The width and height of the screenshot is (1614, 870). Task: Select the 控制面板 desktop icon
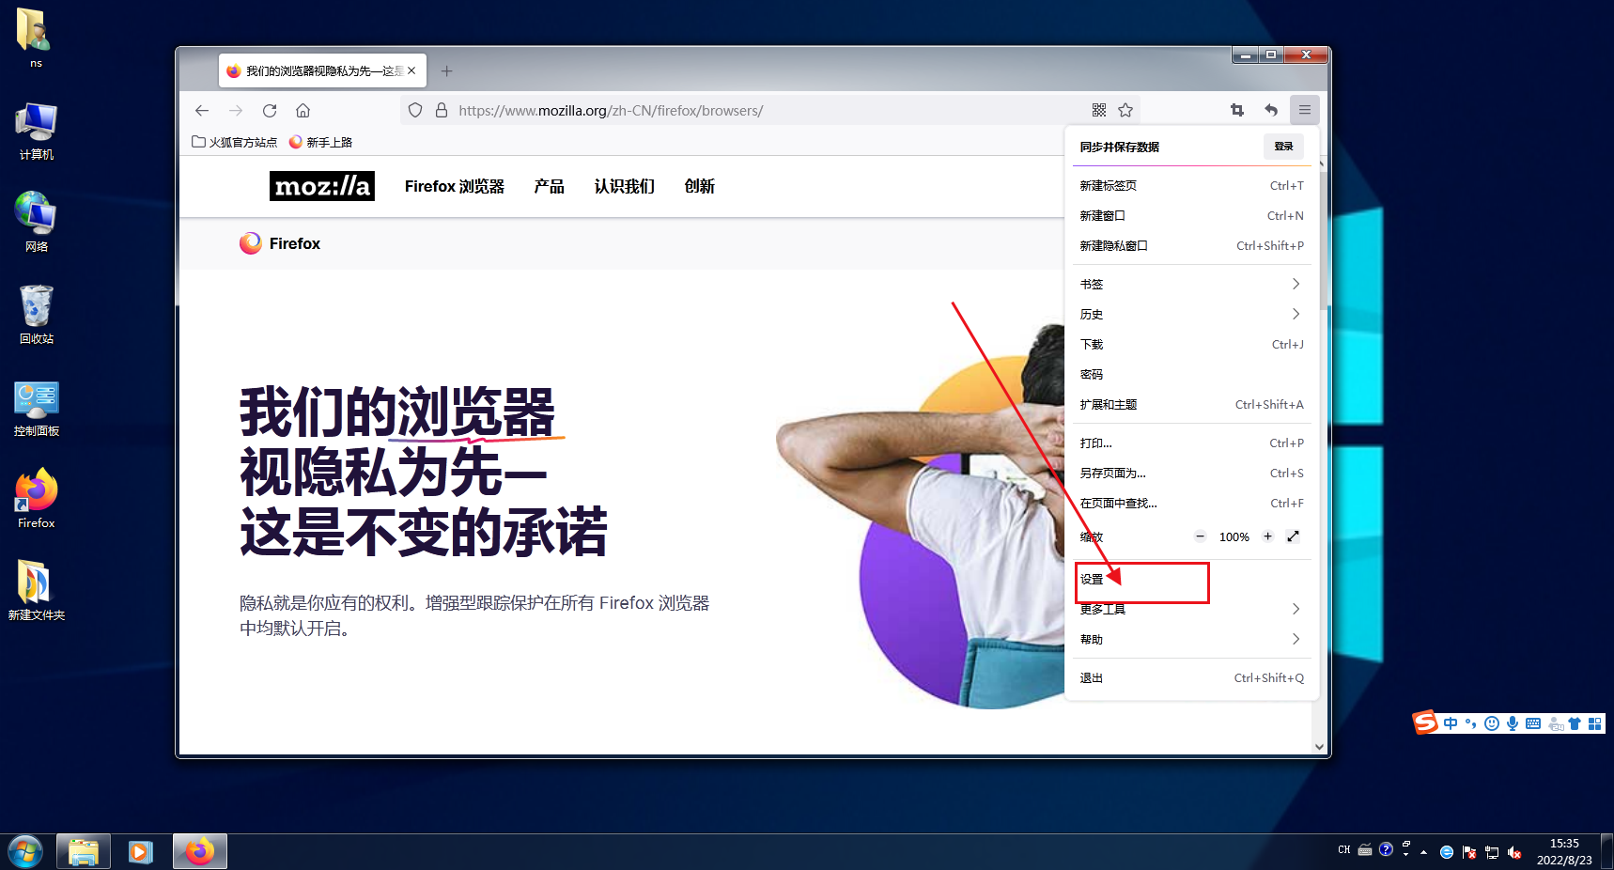pyautogui.click(x=36, y=408)
